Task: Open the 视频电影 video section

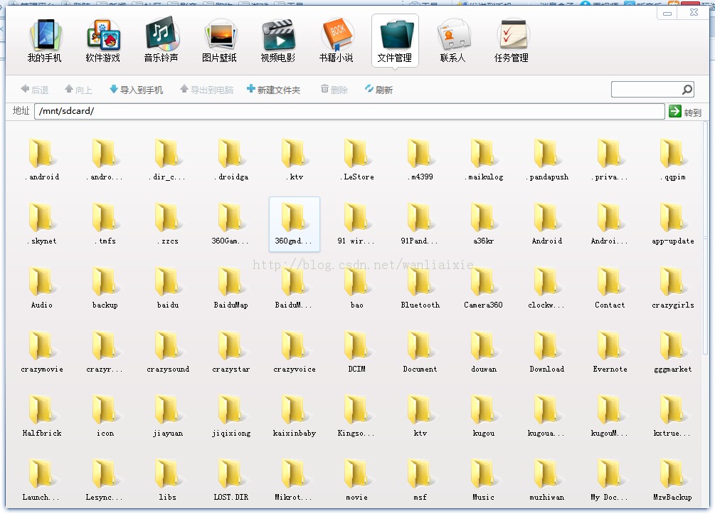Action: pos(277,41)
